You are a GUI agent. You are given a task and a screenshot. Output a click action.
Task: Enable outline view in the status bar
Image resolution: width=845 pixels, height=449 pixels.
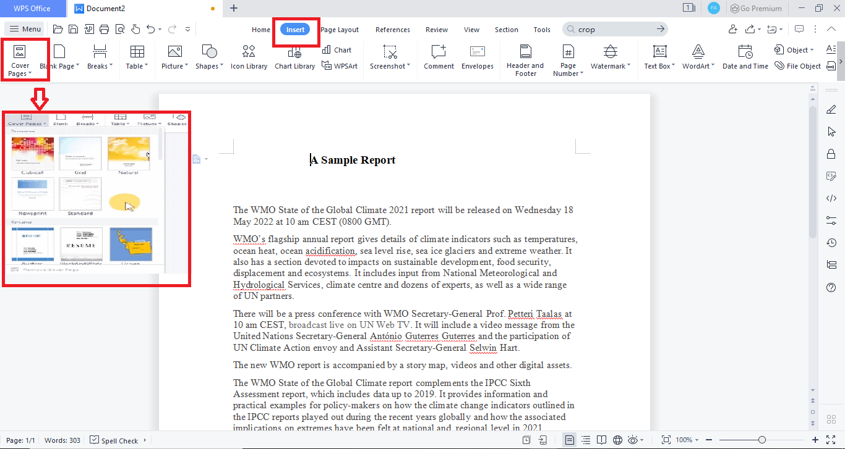tap(585, 440)
